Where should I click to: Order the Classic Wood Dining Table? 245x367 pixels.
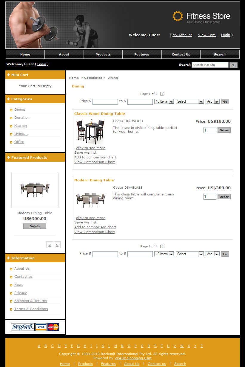pyautogui.click(x=224, y=130)
